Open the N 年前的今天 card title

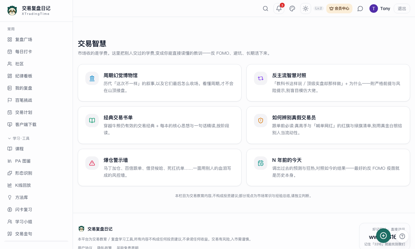coord(287,160)
